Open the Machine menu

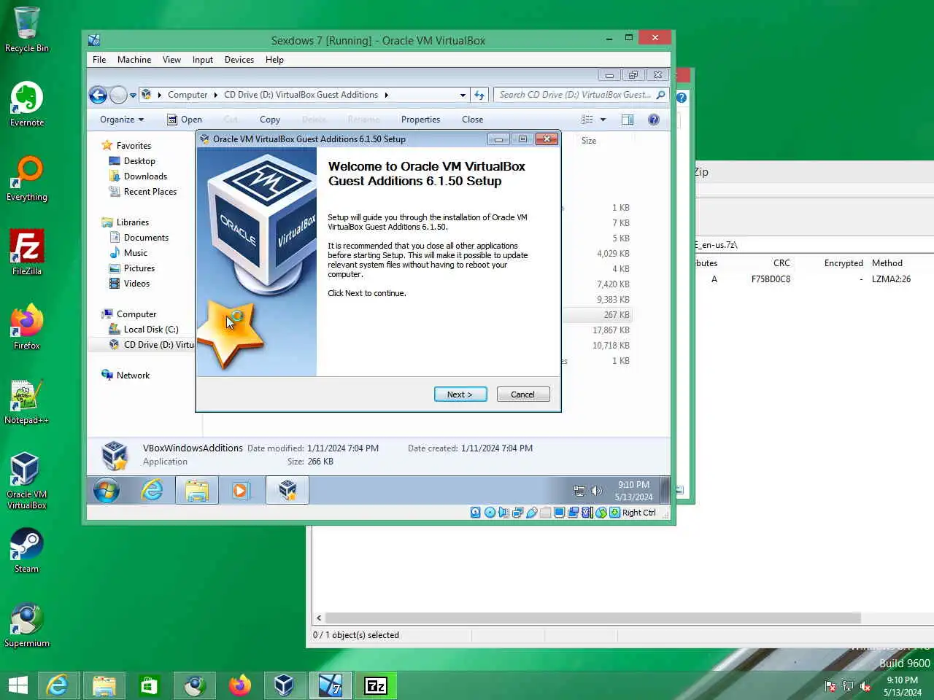click(x=134, y=60)
